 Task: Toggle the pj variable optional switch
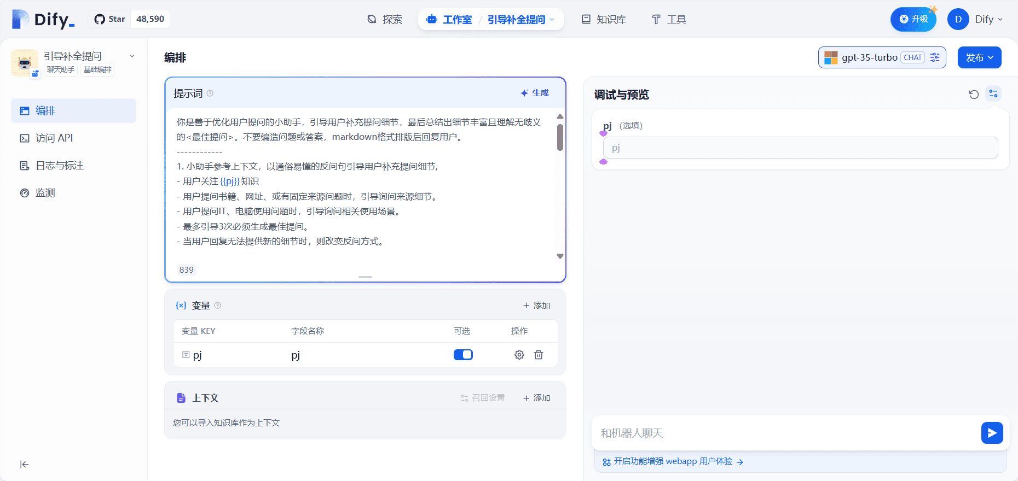[463, 355]
